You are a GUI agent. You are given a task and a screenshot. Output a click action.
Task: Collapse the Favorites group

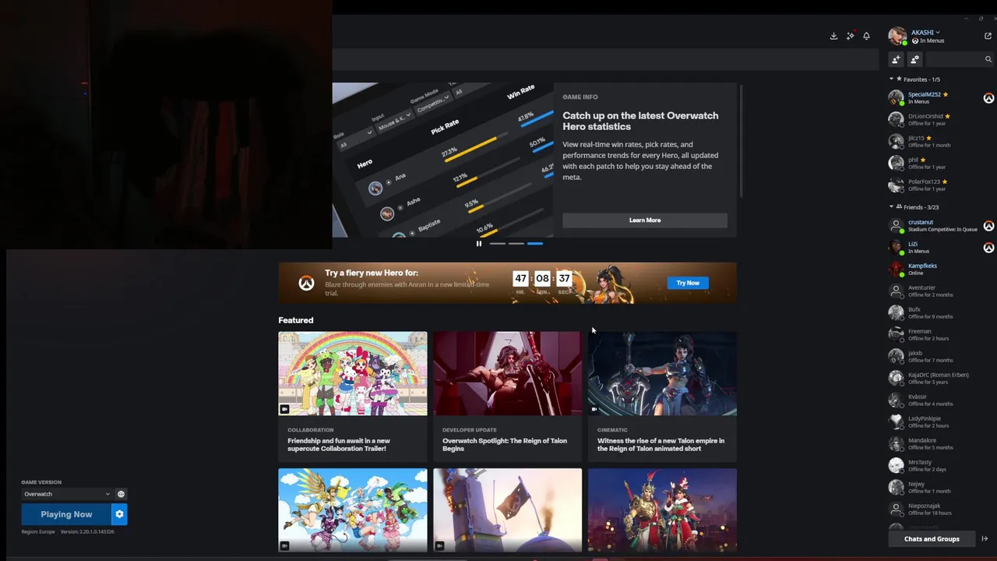pos(891,79)
